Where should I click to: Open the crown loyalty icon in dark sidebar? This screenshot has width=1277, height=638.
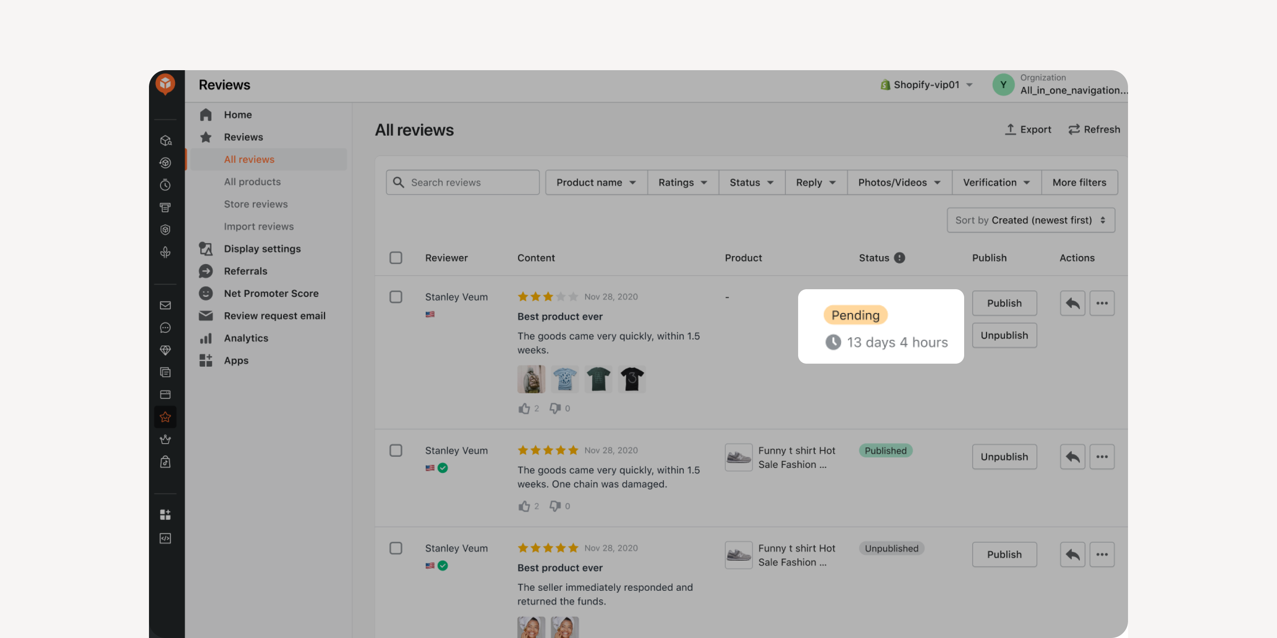point(165,439)
